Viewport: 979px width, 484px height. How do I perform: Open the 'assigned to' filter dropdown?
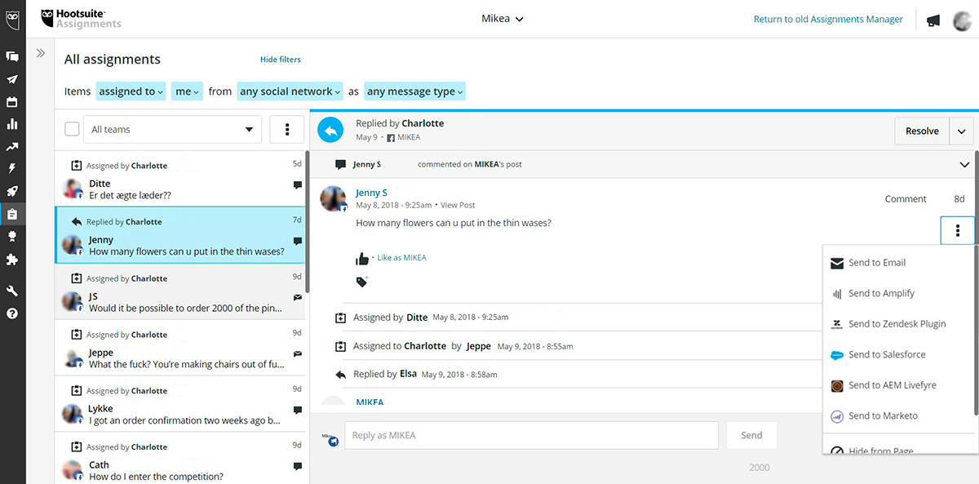[x=131, y=91]
